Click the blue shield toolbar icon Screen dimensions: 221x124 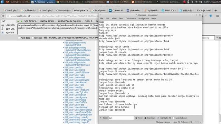tap(211, 16)
